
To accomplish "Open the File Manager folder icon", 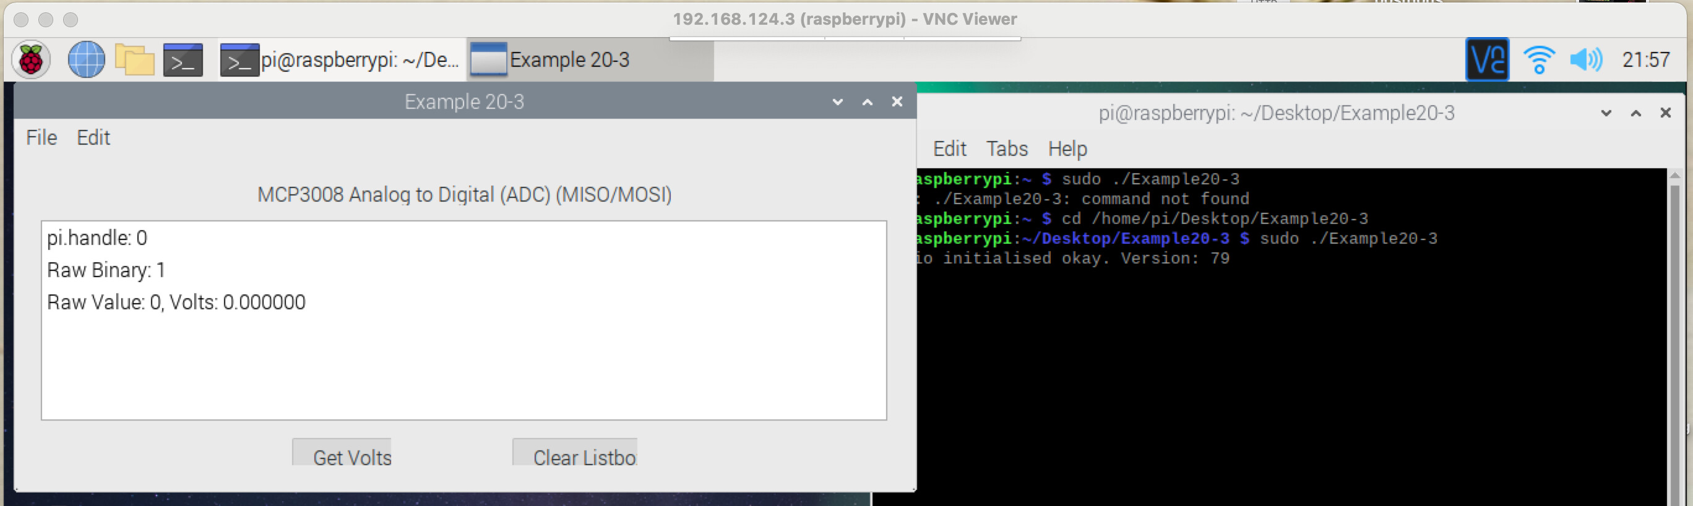I will 135,60.
